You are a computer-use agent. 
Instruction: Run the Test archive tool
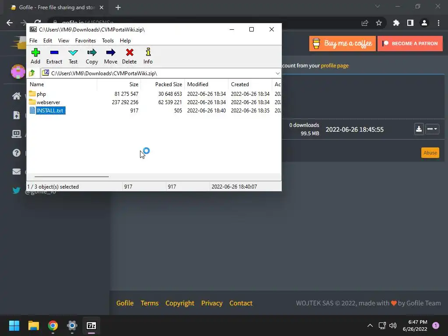pos(73,56)
